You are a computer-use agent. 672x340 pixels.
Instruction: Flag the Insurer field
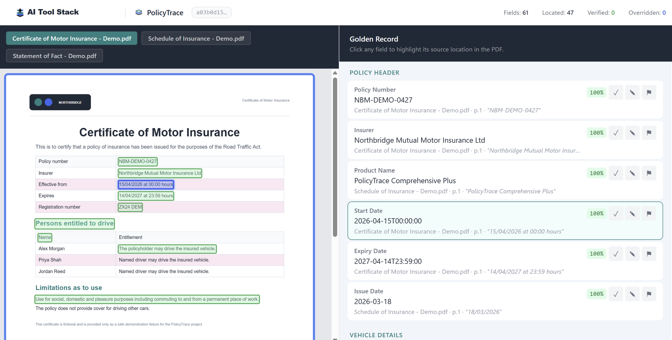pyautogui.click(x=649, y=133)
